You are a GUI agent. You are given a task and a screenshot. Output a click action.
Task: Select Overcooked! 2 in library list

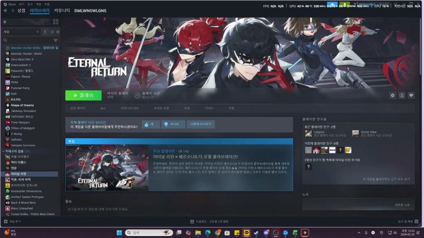(x=21, y=65)
